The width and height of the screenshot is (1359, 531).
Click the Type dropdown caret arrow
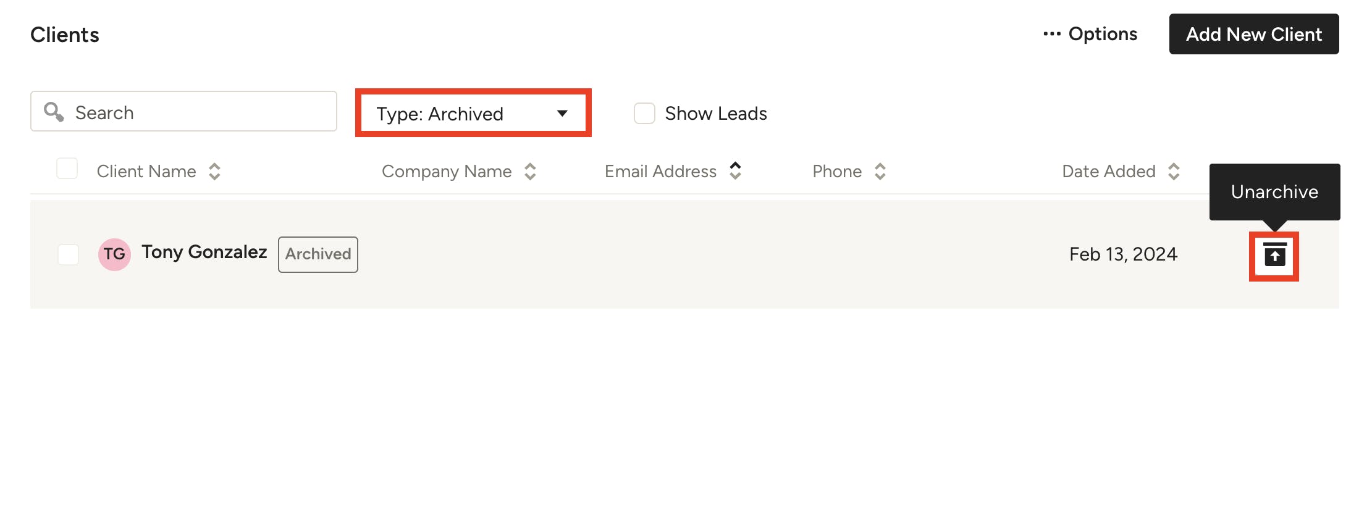(562, 113)
